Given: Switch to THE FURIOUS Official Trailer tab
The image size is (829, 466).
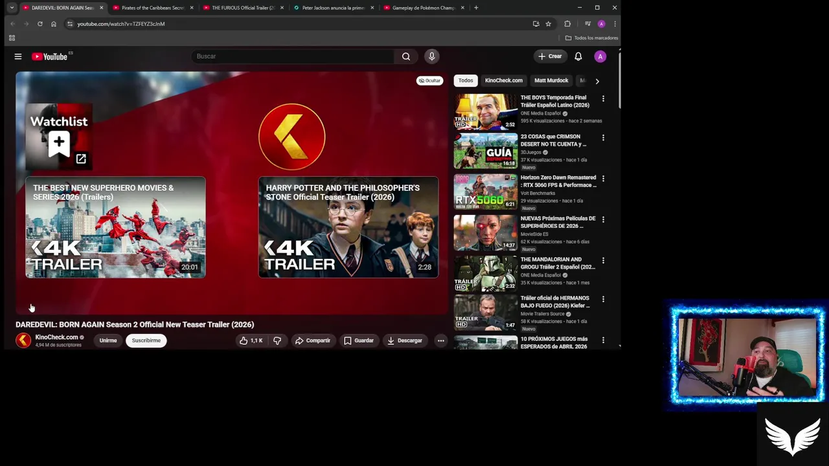Looking at the screenshot, I should pyautogui.click(x=243, y=8).
